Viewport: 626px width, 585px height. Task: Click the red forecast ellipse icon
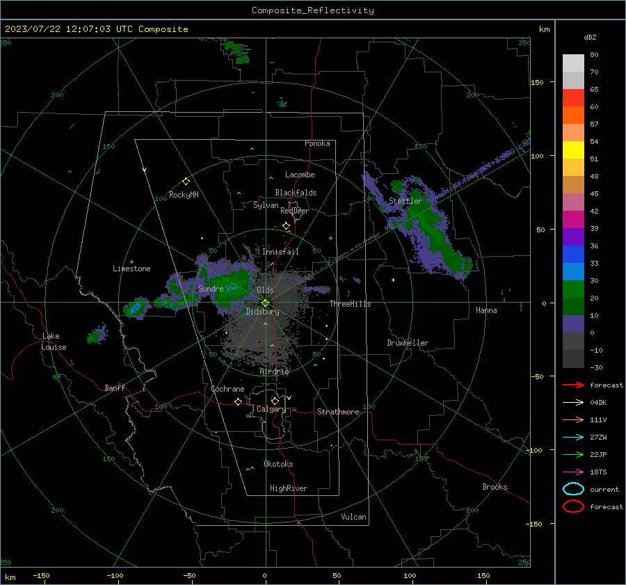point(573,506)
